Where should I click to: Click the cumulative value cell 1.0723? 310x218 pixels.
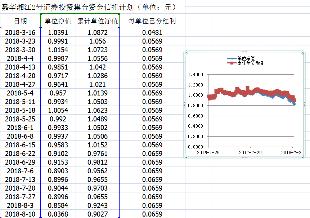(98, 50)
